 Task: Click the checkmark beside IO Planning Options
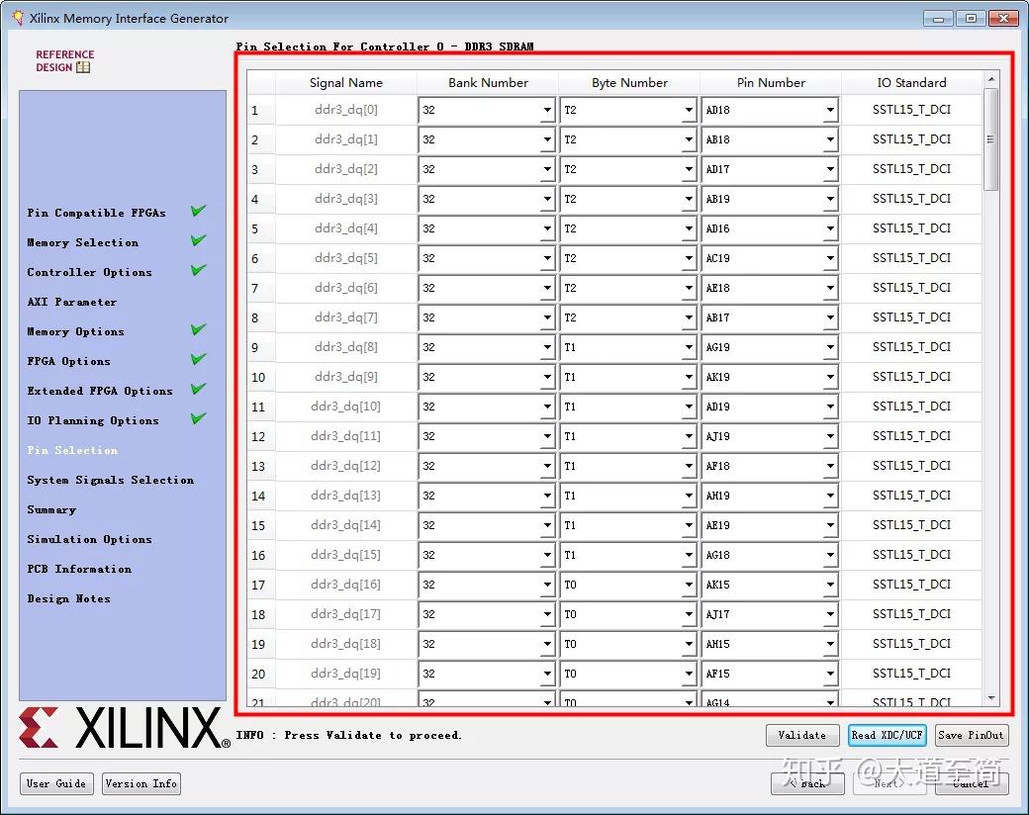[x=197, y=418]
